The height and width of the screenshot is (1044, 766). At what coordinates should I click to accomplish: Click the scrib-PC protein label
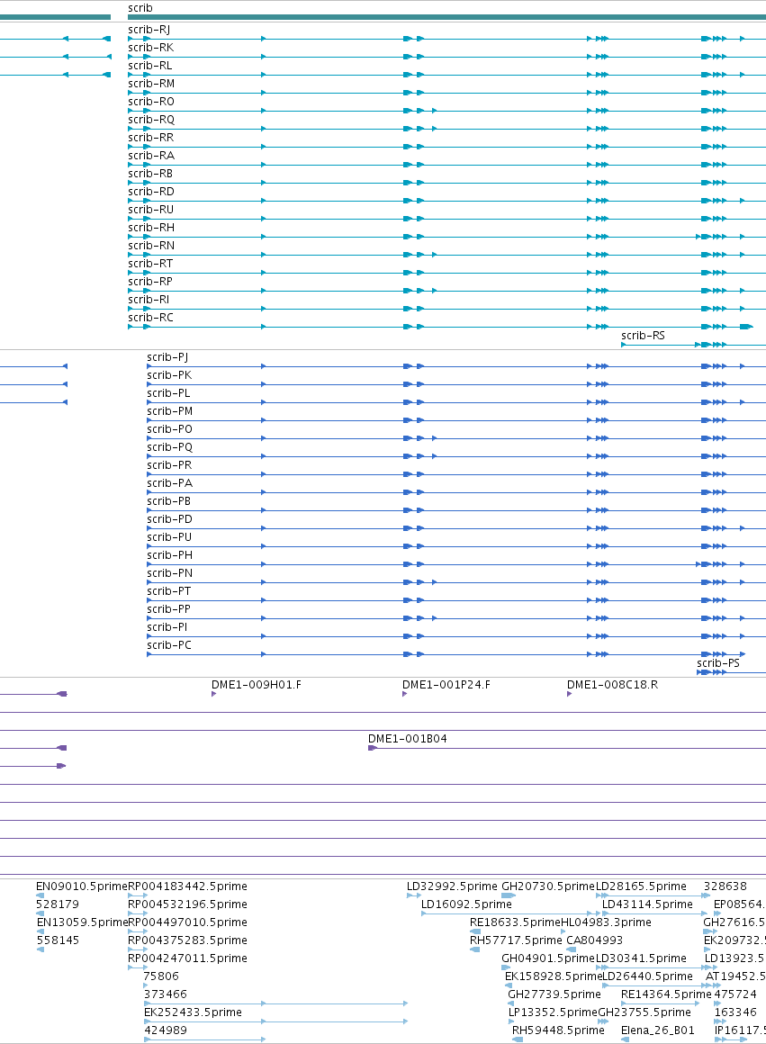[x=168, y=644]
